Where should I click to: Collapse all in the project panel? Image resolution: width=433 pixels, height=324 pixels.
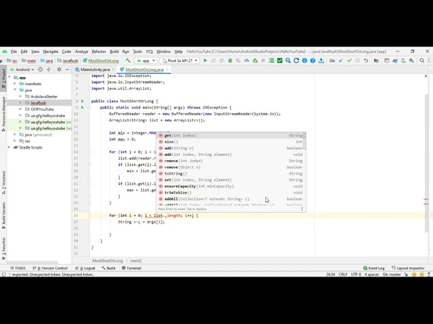tap(49, 70)
